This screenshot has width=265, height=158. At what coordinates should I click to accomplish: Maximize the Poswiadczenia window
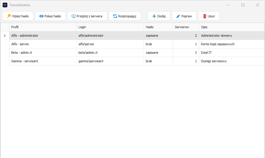(x=243, y=5)
